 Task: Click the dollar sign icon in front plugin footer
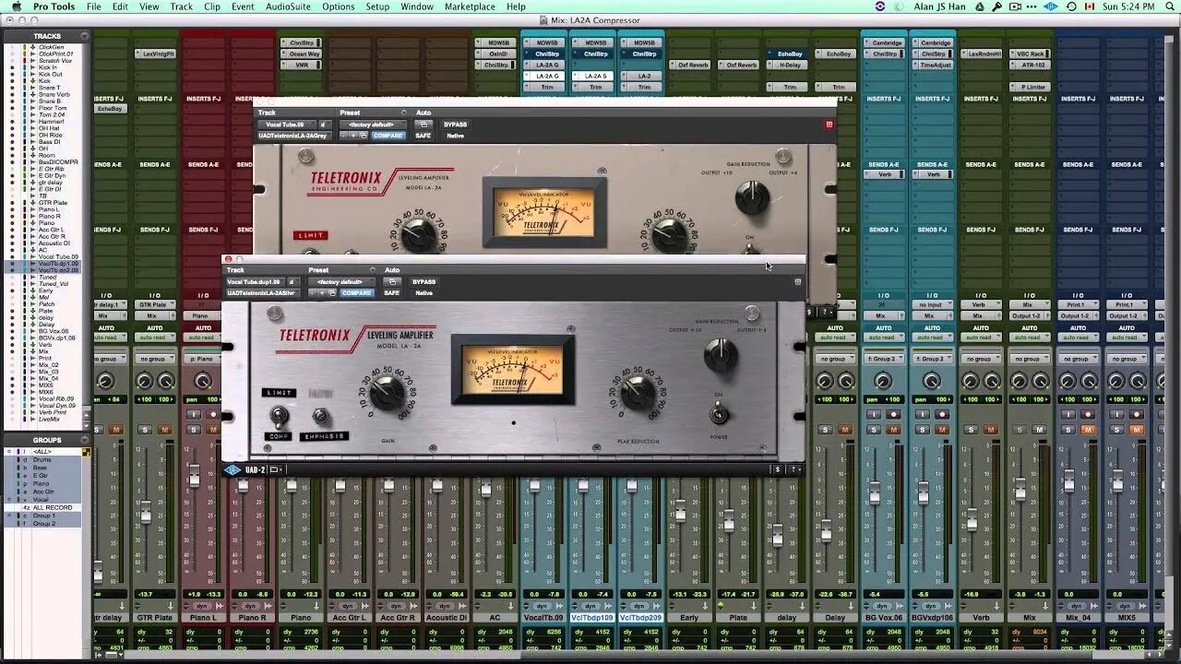point(778,469)
